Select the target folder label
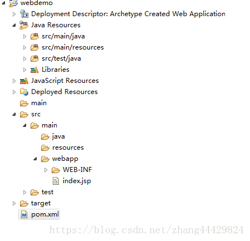The height and width of the screenshot is (241, 250). [x=41, y=204]
